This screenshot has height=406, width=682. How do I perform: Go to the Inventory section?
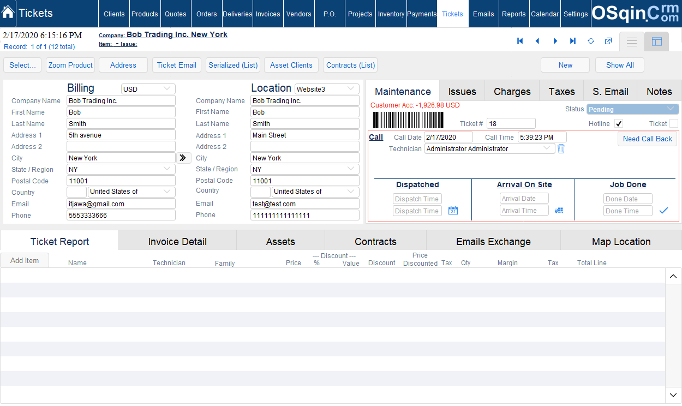click(391, 14)
